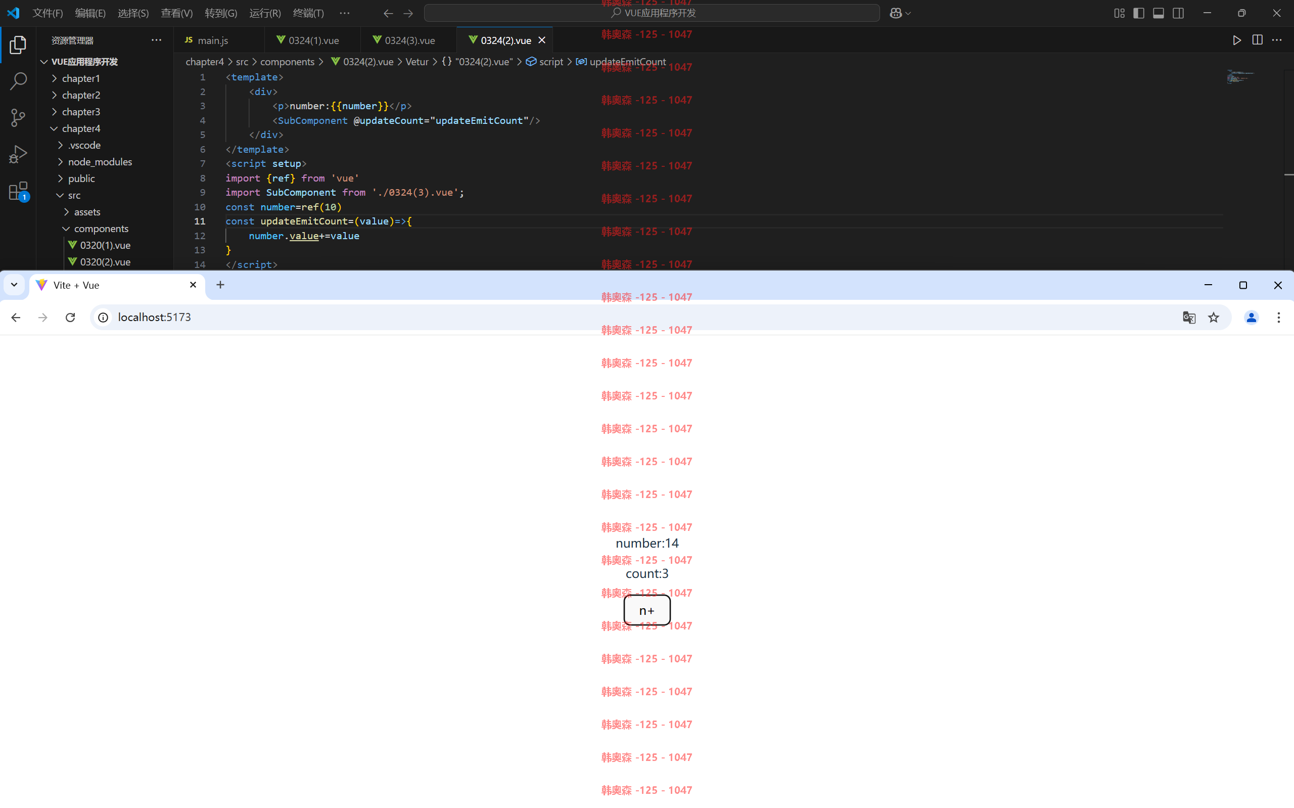Open the 运行(R) menu
The width and height of the screenshot is (1294, 808).
click(x=265, y=13)
